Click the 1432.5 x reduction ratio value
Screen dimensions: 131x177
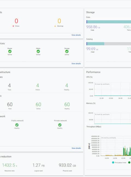[x=10, y=165]
